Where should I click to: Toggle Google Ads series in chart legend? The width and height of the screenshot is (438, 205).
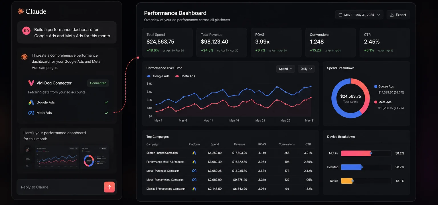(158, 76)
